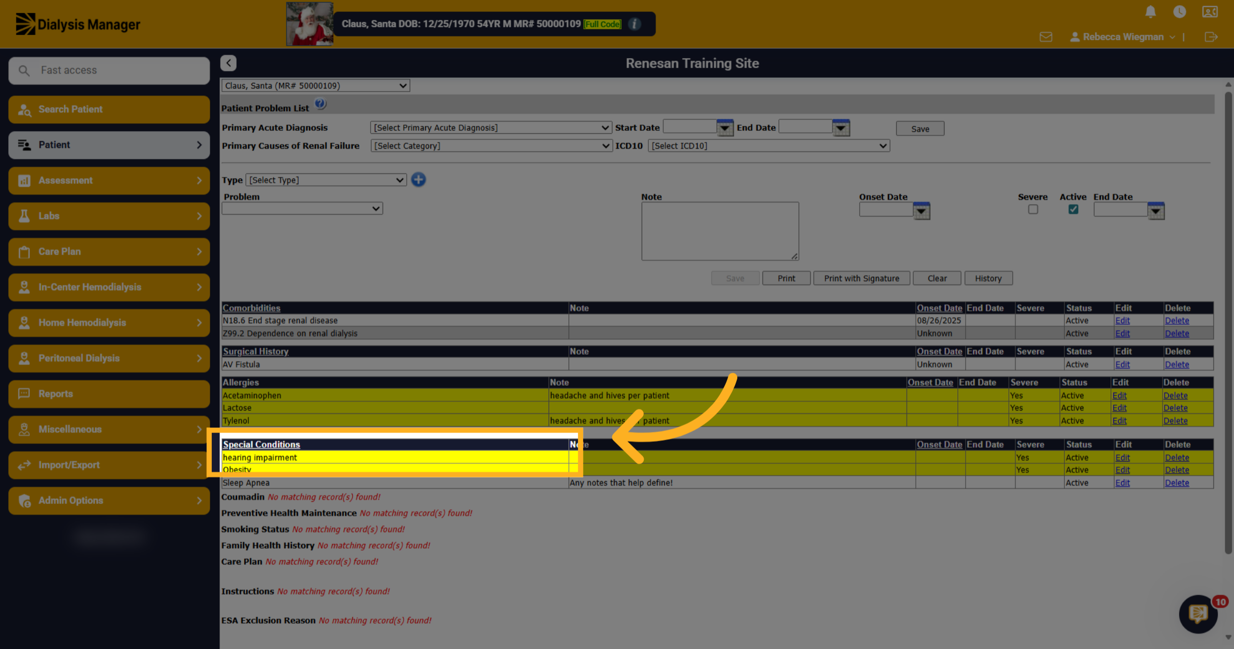This screenshot has height=649, width=1234.
Task: Click Print with Signature button
Action: click(861, 278)
